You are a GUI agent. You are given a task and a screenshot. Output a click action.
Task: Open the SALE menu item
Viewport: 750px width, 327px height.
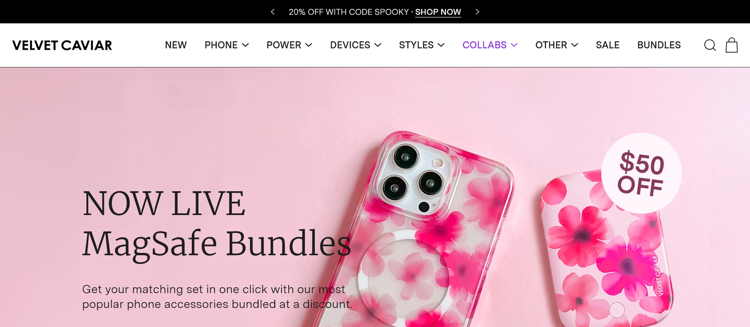click(607, 45)
